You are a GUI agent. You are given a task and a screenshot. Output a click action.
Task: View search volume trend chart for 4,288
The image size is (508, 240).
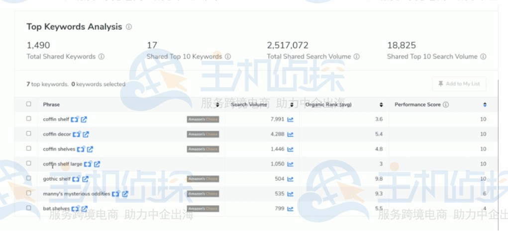(290, 134)
